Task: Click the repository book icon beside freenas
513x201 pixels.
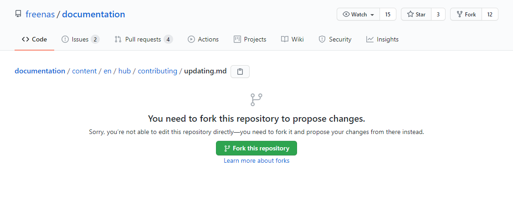Action: [18, 14]
